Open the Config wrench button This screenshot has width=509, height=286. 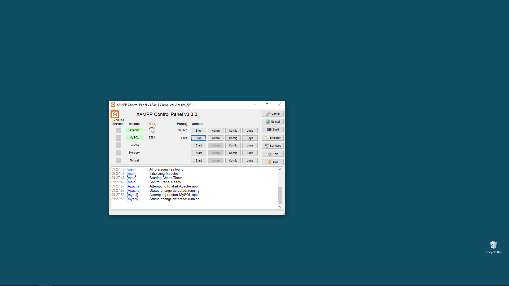point(273,114)
